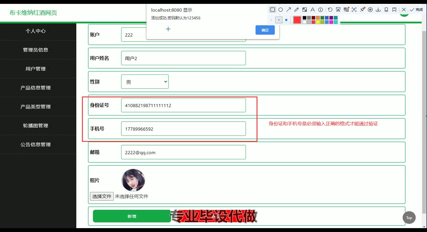The width and height of the screenshot is (427, 232).
Task: Undo the last annotation
Action: click(330, 9)
